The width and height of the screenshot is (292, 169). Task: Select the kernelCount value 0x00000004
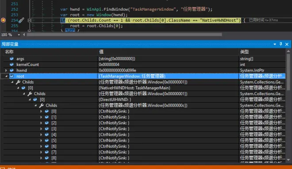(109, 65)
